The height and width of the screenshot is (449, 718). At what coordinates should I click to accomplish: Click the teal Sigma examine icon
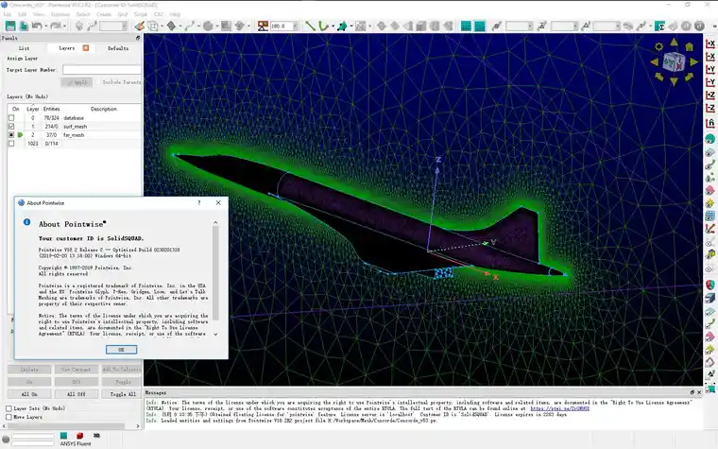[659, 26]
